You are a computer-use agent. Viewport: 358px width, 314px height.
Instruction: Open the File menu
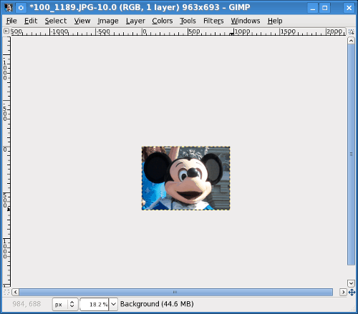tap(11, 21)
